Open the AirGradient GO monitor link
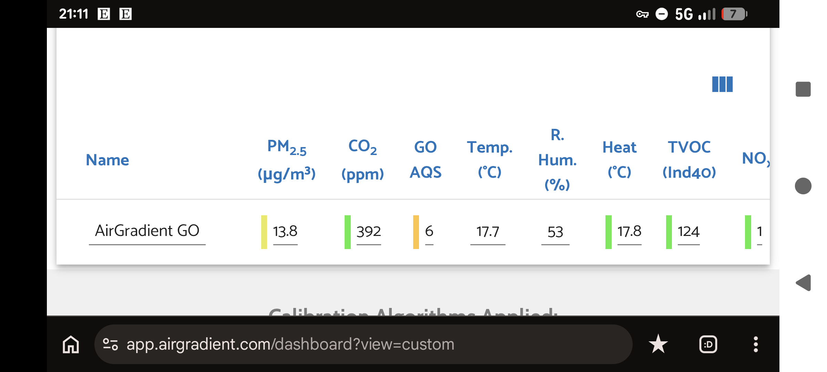This screenshot has width=827, height=372. 147,230
